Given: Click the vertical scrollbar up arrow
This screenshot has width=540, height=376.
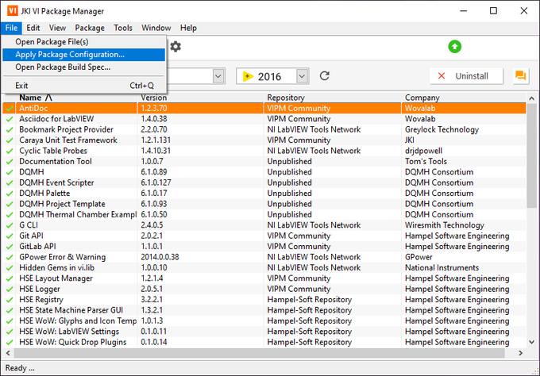Looking at the screenshot, I should point(532,98).
